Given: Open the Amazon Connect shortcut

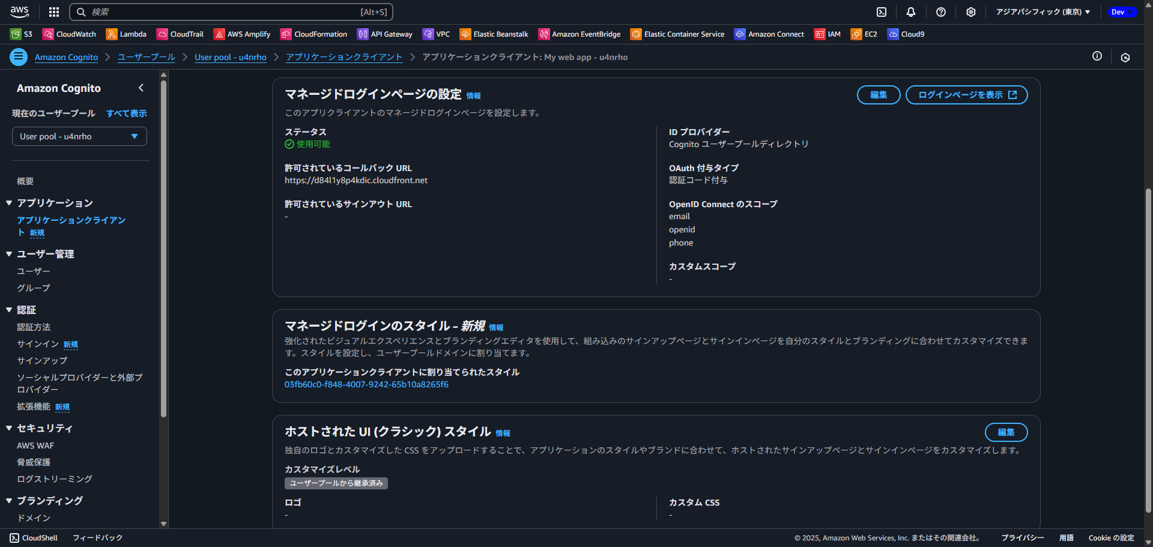Looking at the screenshot, I should [x=769, y=34].
